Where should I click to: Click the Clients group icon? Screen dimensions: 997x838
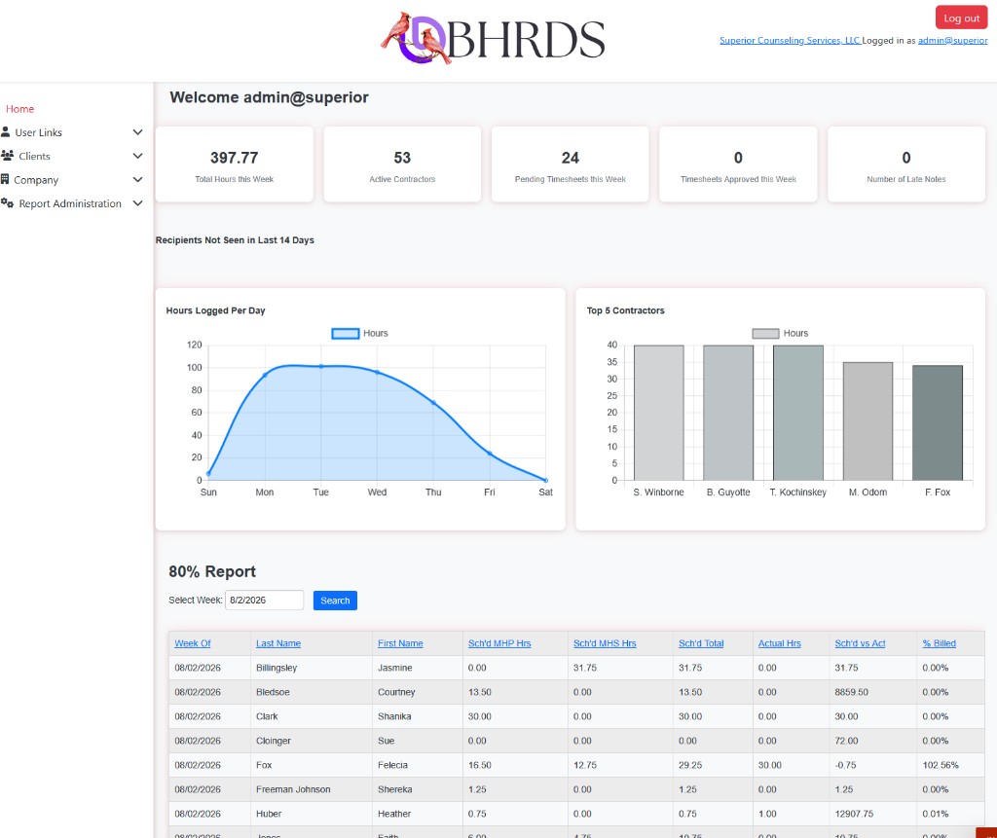pos(8,155)
